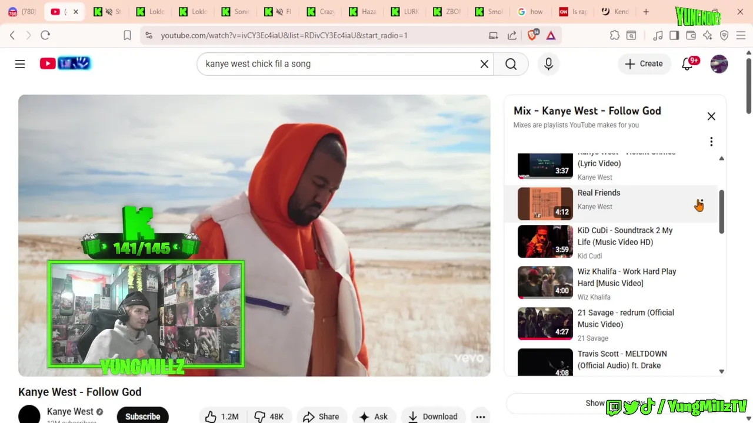Reload the current page

tap(45, 35)
